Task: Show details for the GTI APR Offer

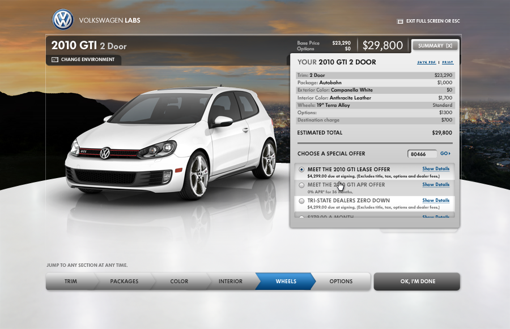Action: 436,185
